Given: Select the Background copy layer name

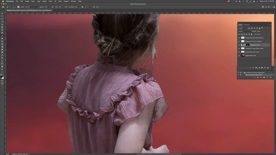Looking at the screenshot, I should coord(255,45).
